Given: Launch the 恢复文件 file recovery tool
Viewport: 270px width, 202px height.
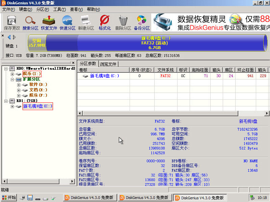Looking at the screenshot, I should (x=49, y=23).
